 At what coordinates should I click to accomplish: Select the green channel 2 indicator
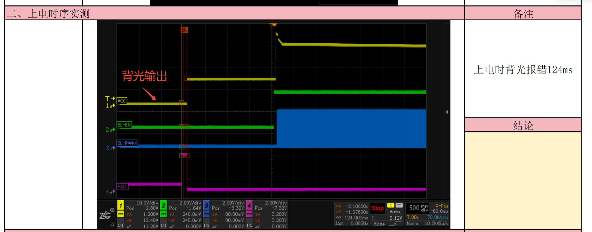[x=164, y=206]
